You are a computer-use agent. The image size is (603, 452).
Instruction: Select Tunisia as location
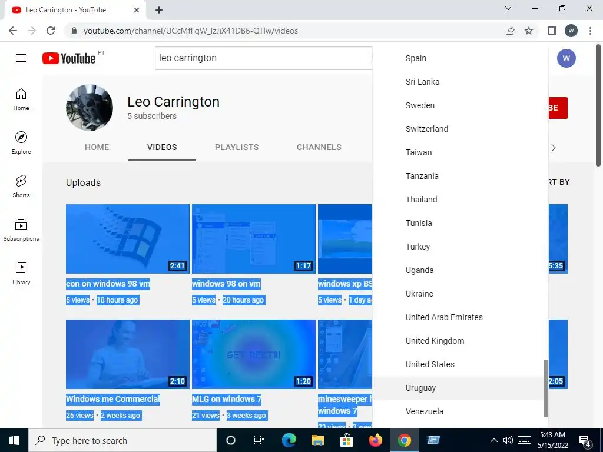pos(460,223)
